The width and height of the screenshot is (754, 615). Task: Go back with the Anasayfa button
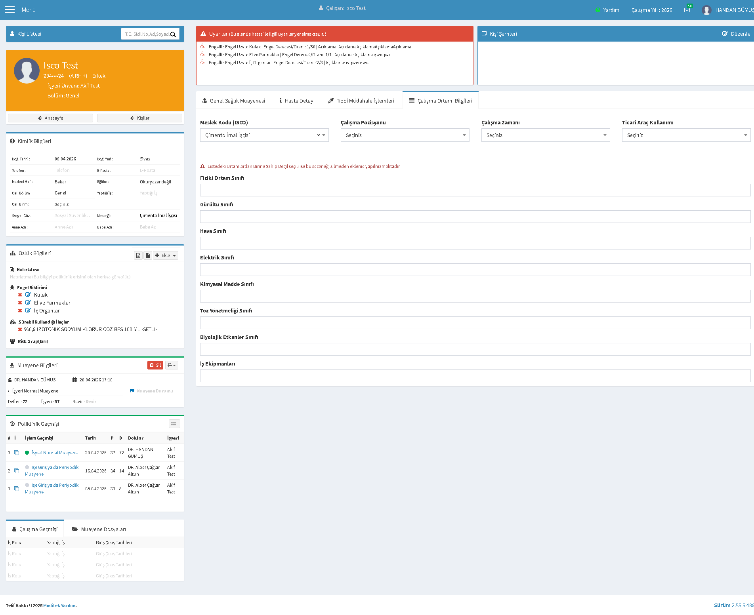point(51,118)
